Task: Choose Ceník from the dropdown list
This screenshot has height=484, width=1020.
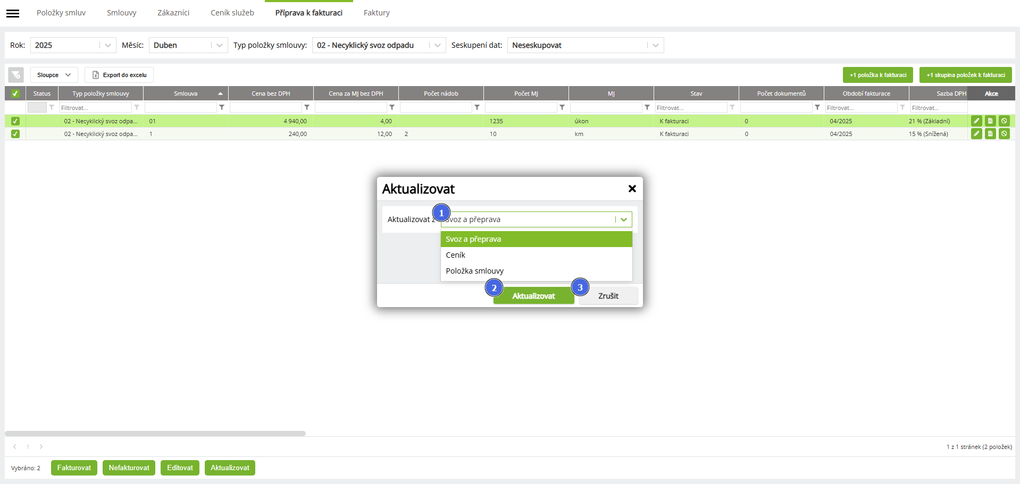Action: point(537,255)
